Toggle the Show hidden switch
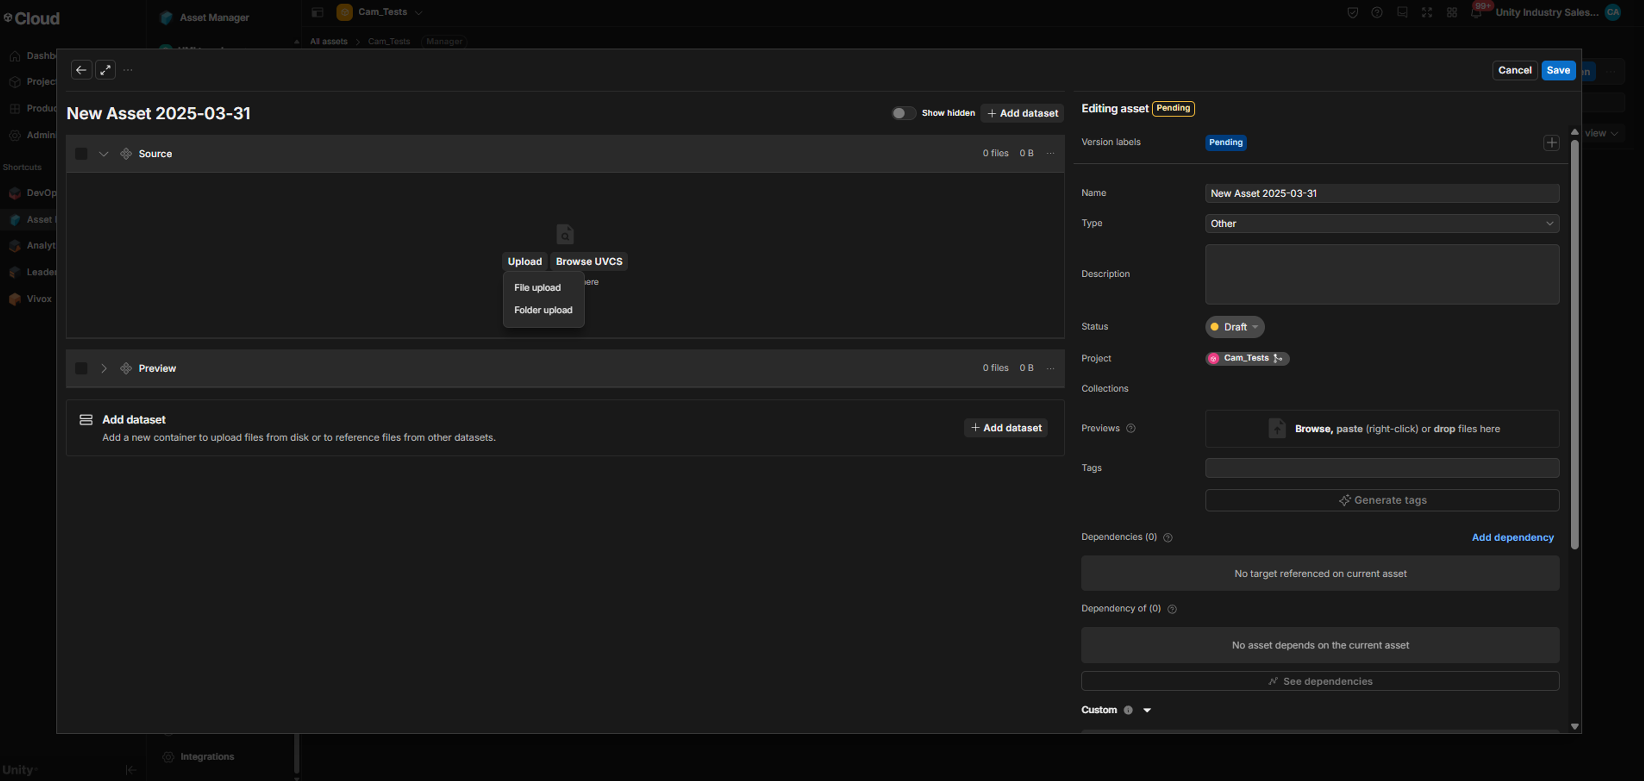This screenshot has height=781, width=1644. (x=903, y=113)
